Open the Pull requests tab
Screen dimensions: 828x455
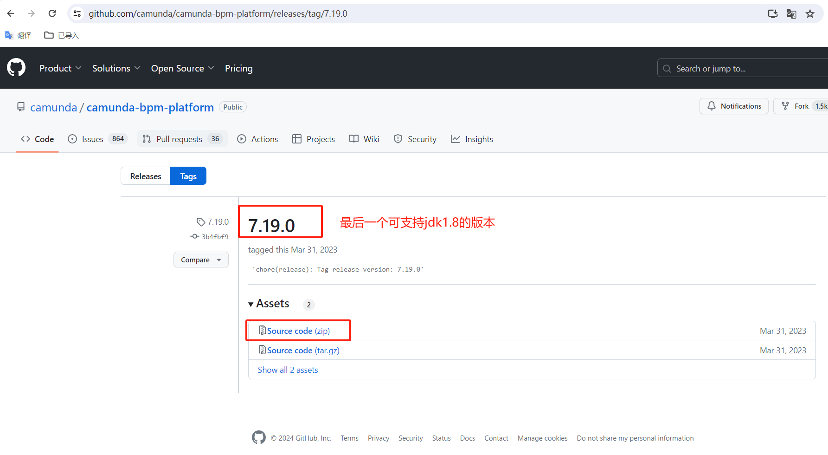pos(182,139)
